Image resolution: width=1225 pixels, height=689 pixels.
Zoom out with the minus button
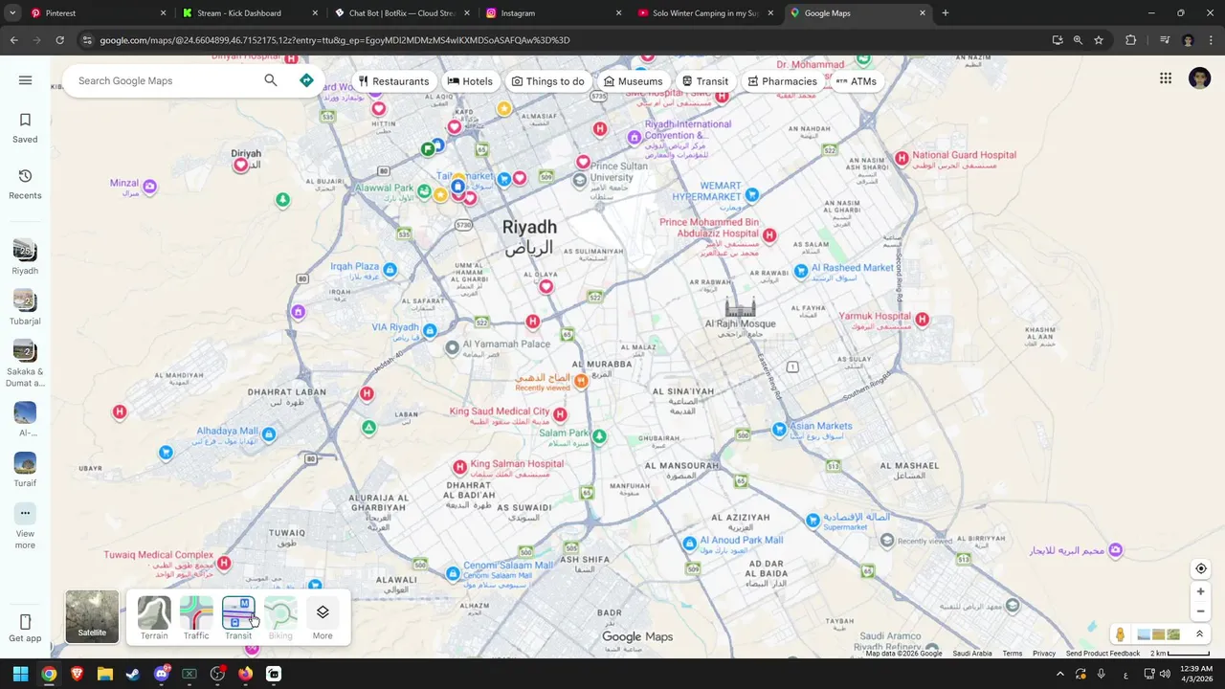pyautogui.click(x=1201, y=611)
